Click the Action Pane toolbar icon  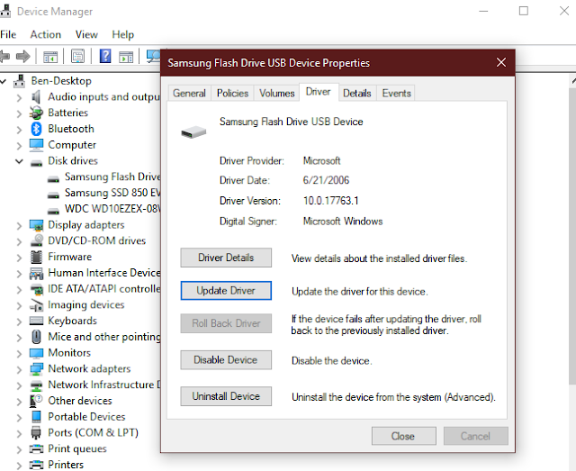coord(126,57)
